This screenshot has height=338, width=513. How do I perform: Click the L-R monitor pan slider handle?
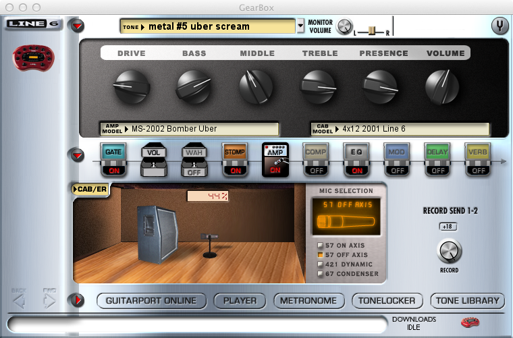372,31
